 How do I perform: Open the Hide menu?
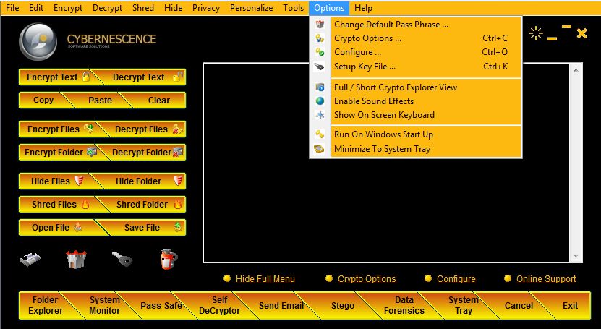coord(174,8)
